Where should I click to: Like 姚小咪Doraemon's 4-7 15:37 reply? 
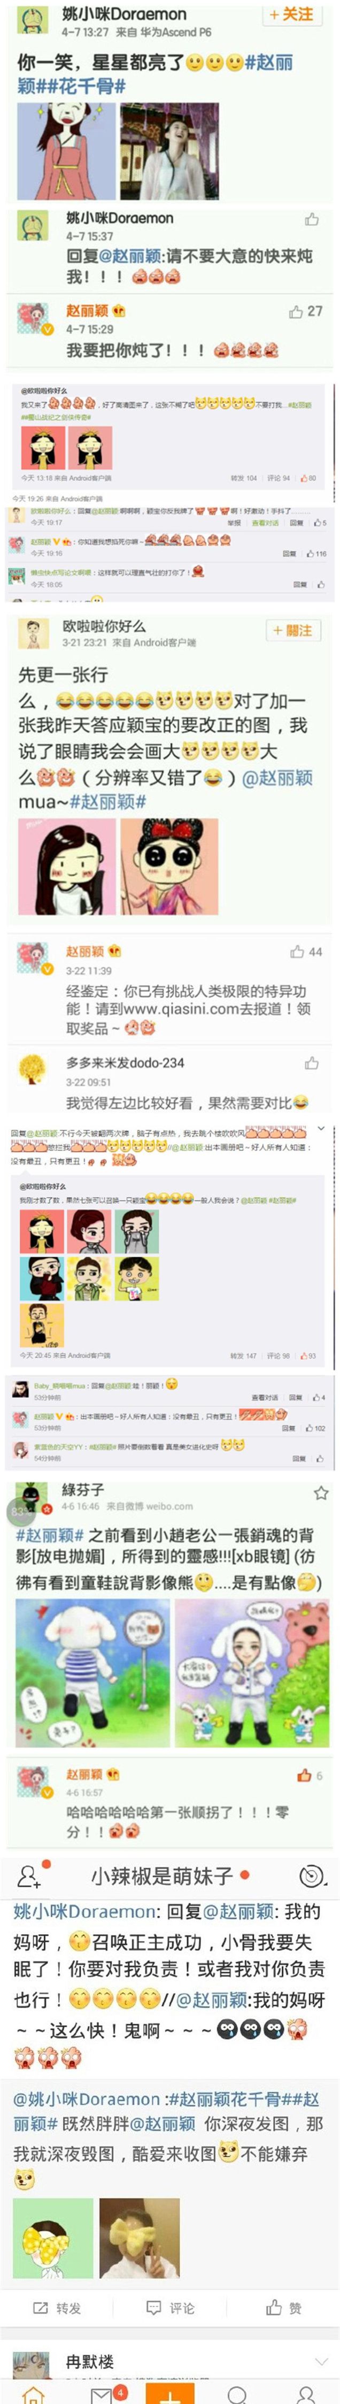click(x=312, y=220)
